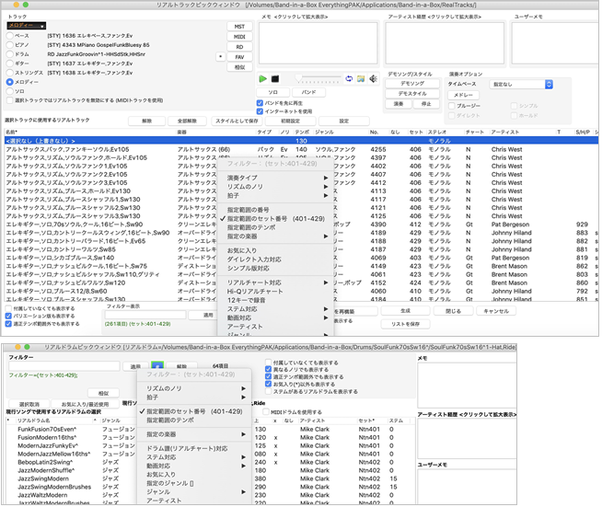Click お気に入り/最近使用 button in RealDrums window
This screenshot has height=507, width=602.
coord(86,404)
